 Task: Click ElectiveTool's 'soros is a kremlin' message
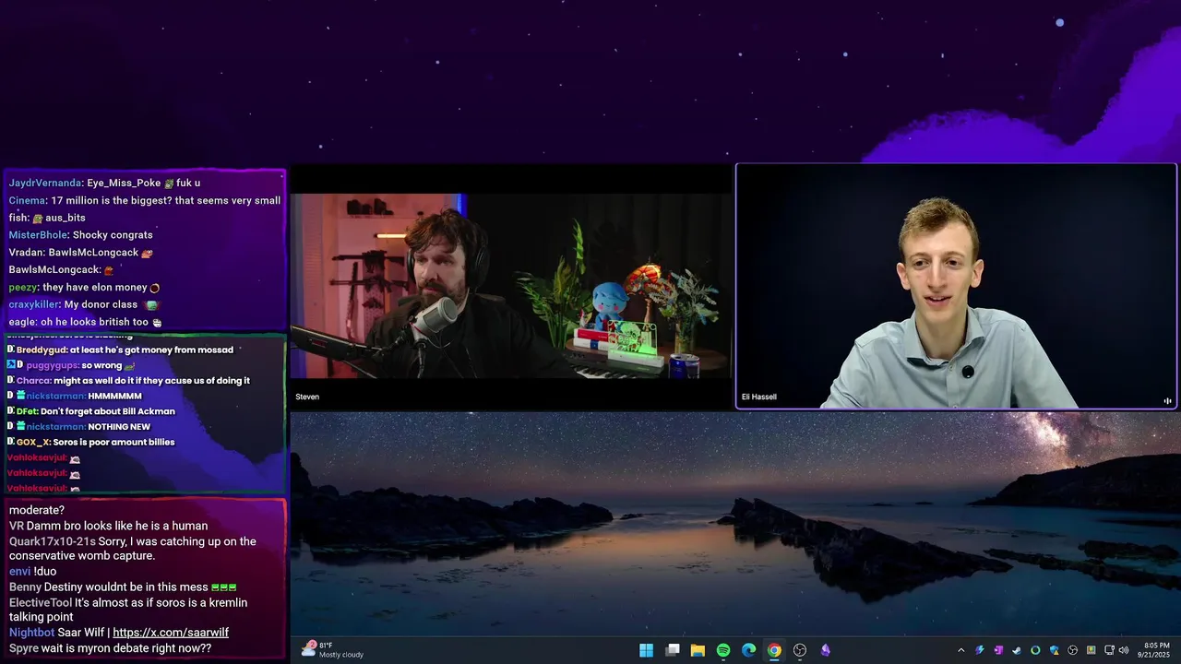128,610
